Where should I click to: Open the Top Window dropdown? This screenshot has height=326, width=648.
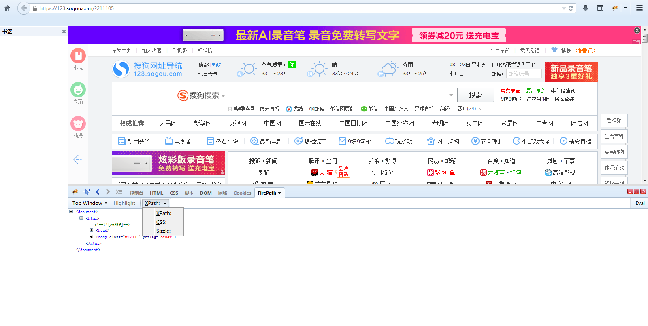tap(90, 203)
